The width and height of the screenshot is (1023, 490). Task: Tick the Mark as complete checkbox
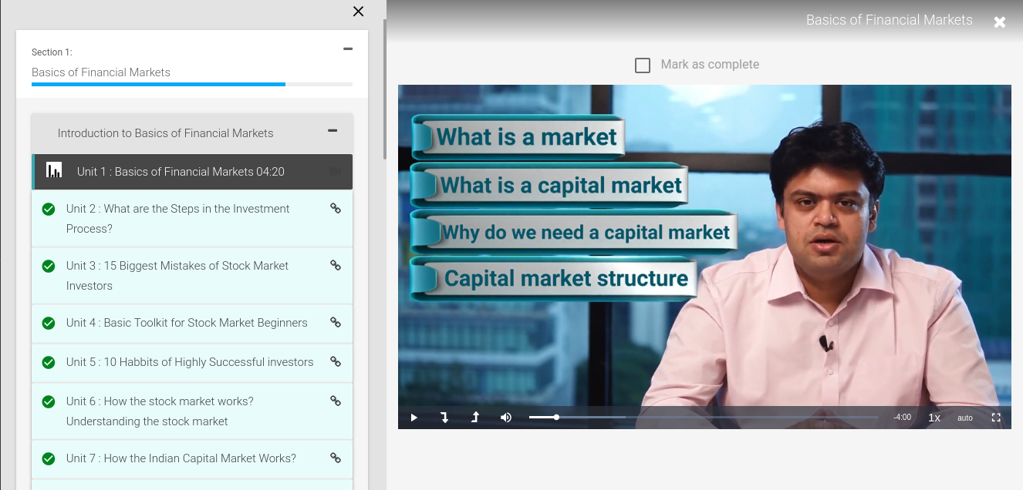643,65
